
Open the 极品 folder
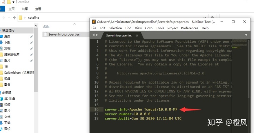[7, 79]
